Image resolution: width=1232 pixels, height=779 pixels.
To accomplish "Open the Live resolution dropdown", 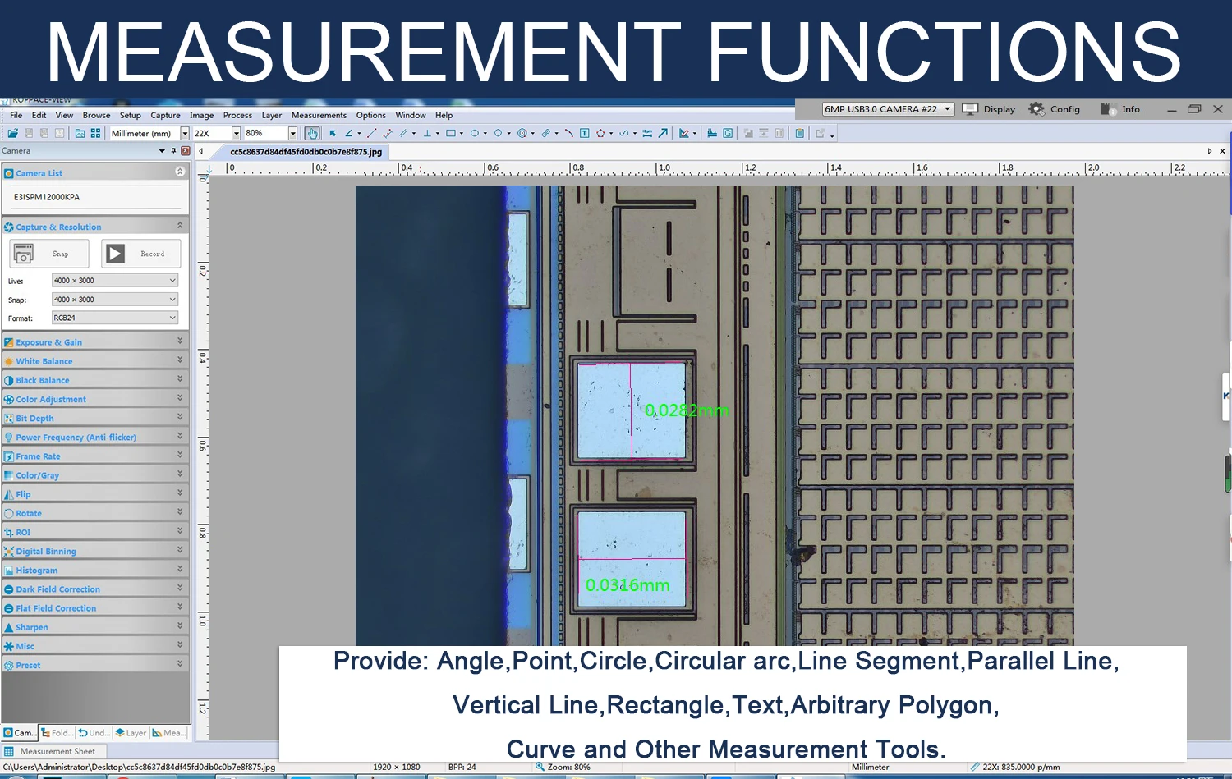I will [x=115, y=281].
